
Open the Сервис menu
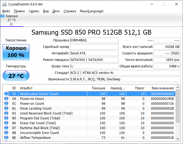pyautogui.click(x=34, y=11)
